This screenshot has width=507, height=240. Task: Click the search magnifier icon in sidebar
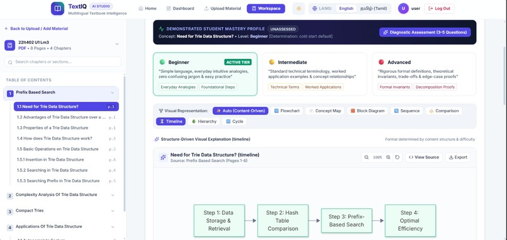10,62
